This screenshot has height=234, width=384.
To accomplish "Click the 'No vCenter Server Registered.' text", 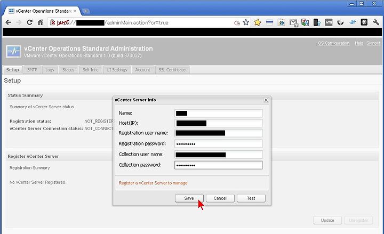I will pos(38,182).
